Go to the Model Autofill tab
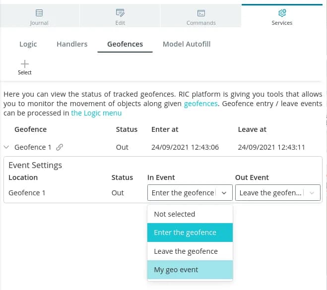The height and width of the screenshot is (290, 327). [187, 44]
